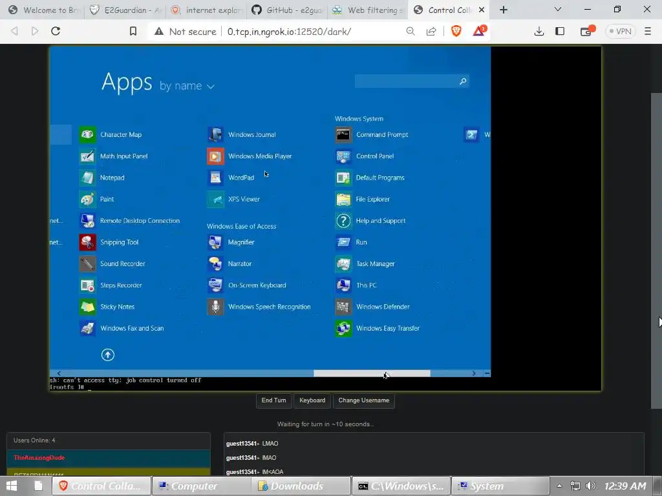Viewport: 662px width, 496px height.
Task: Click the Keyboard button
Action: 312,400
